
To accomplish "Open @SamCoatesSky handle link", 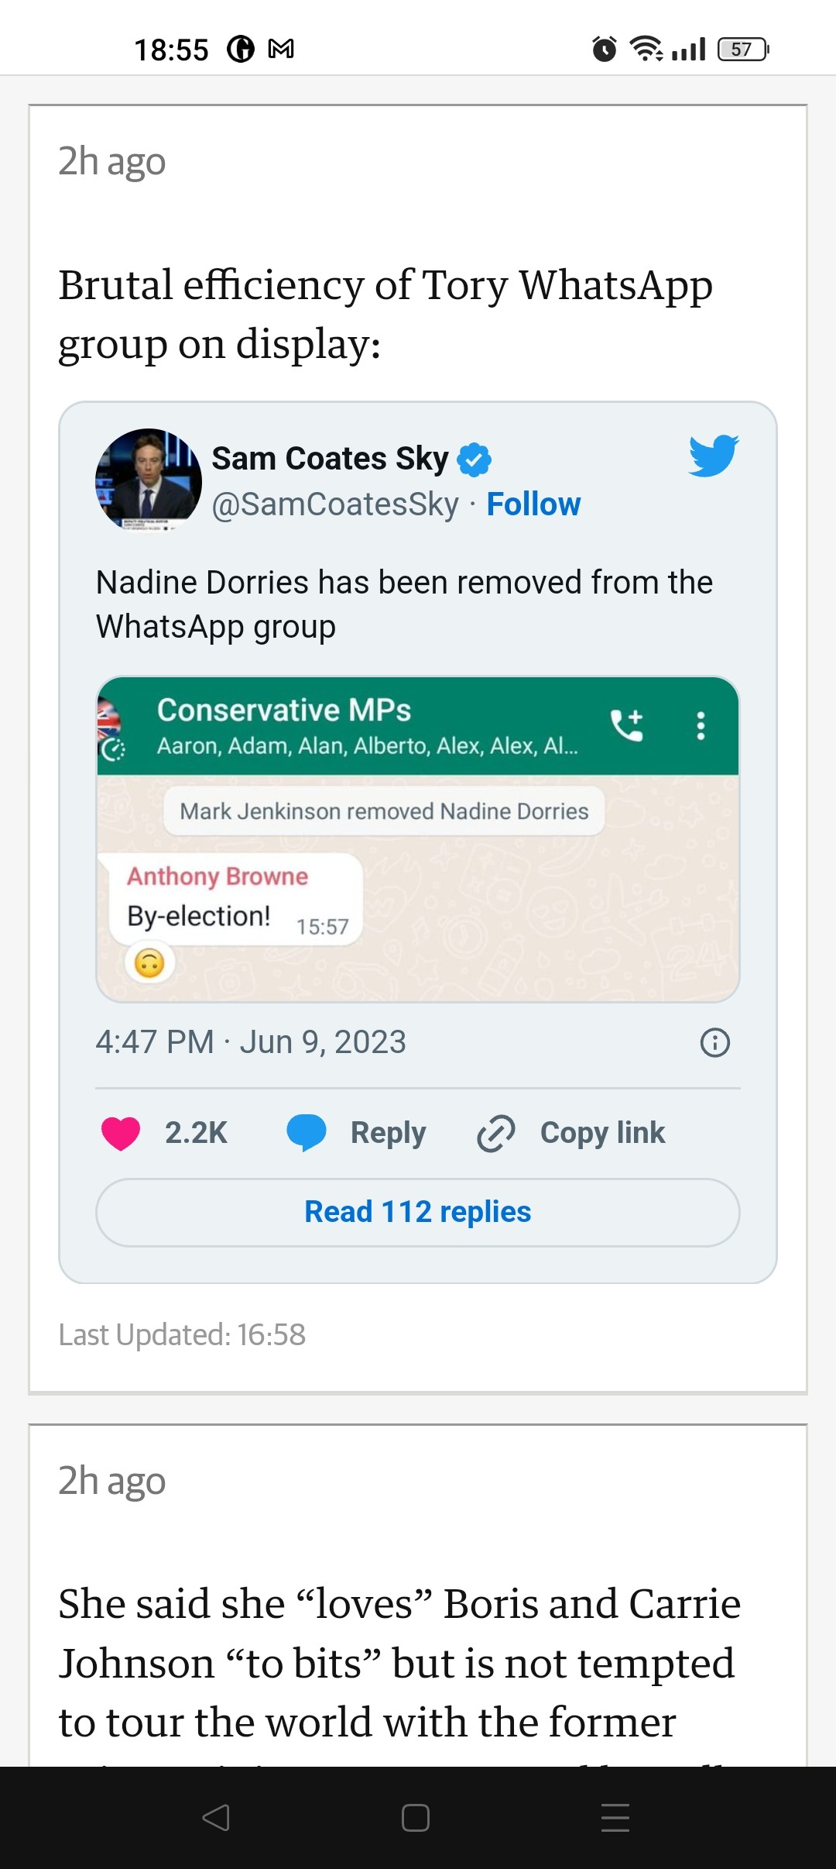I will [335, 504].
